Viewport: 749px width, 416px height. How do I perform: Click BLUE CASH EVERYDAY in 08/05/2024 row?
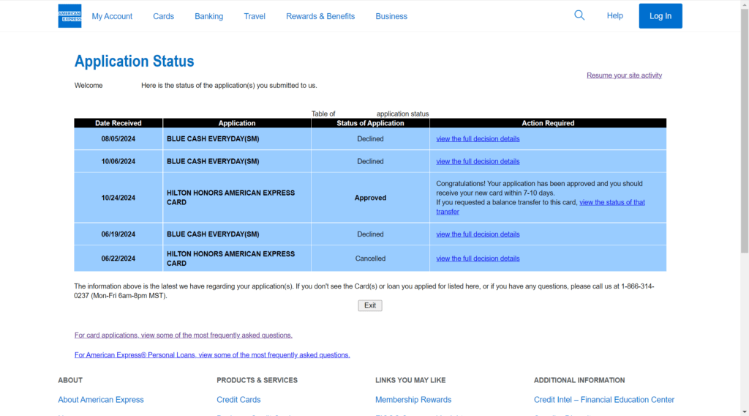[x=213, y=138]
